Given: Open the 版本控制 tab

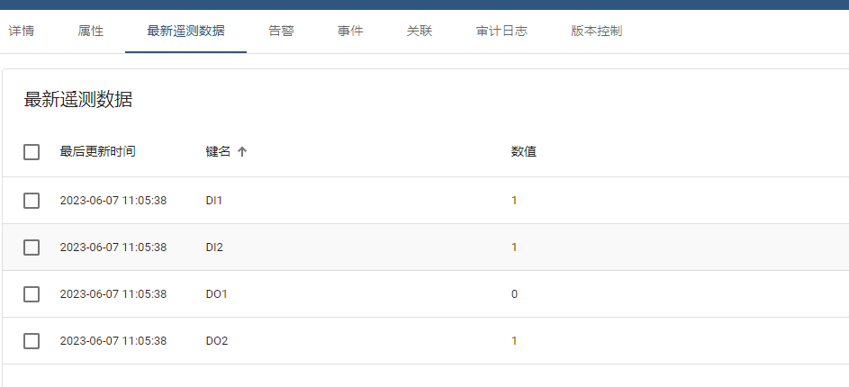Looking at the screenshot, I should pos(597,31).
